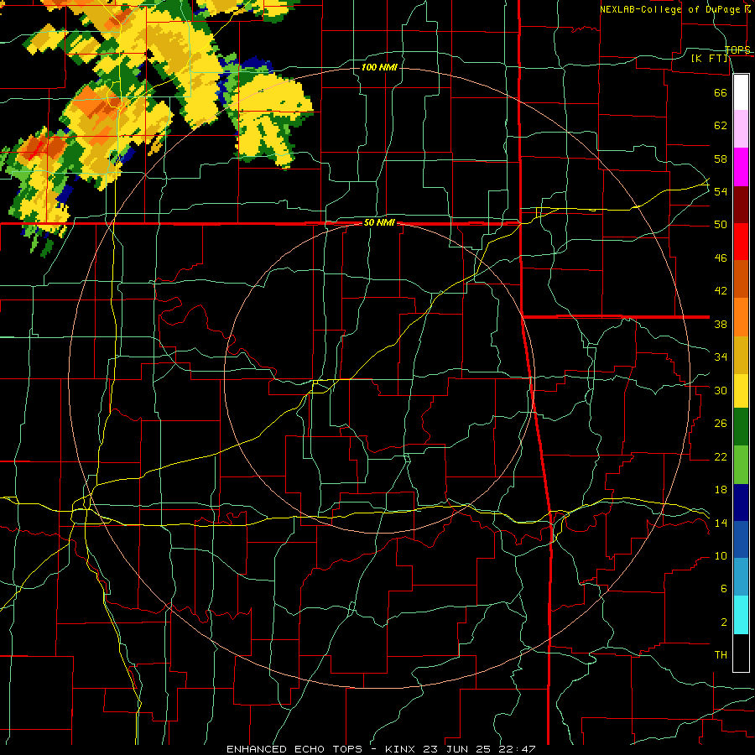
Task: Click the legend value 30
Action: click(721, 390)
